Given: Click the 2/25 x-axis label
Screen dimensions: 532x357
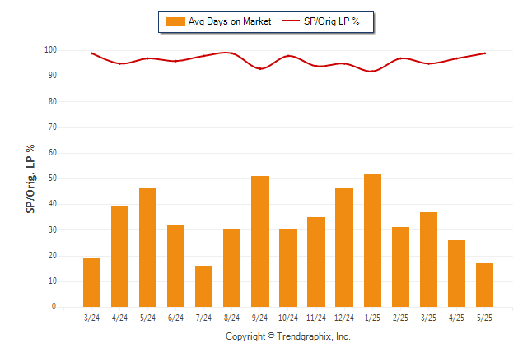Looking at the screenshot, I should pyautogui.click(x=400, y=318).
